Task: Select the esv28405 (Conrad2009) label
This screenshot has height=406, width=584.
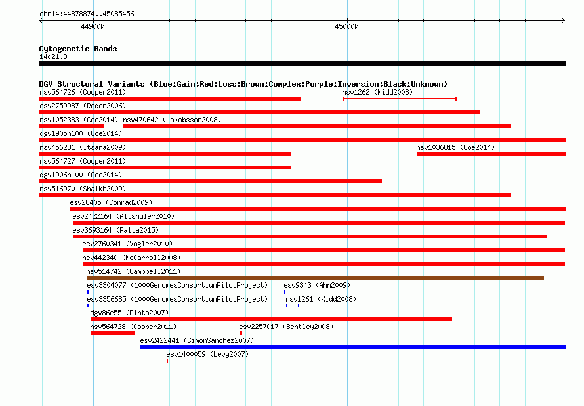Action: click(111, 202)
